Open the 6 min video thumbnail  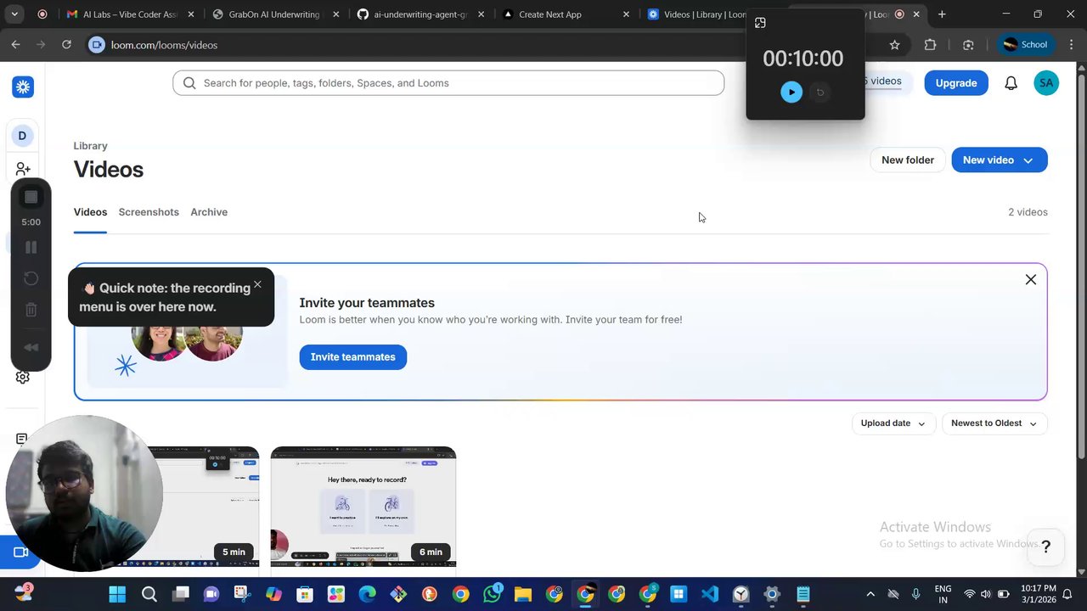363,507
